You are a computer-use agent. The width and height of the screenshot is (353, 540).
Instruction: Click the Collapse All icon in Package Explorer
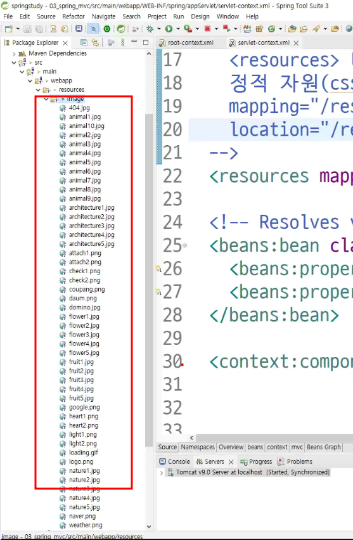click(84, 42)
